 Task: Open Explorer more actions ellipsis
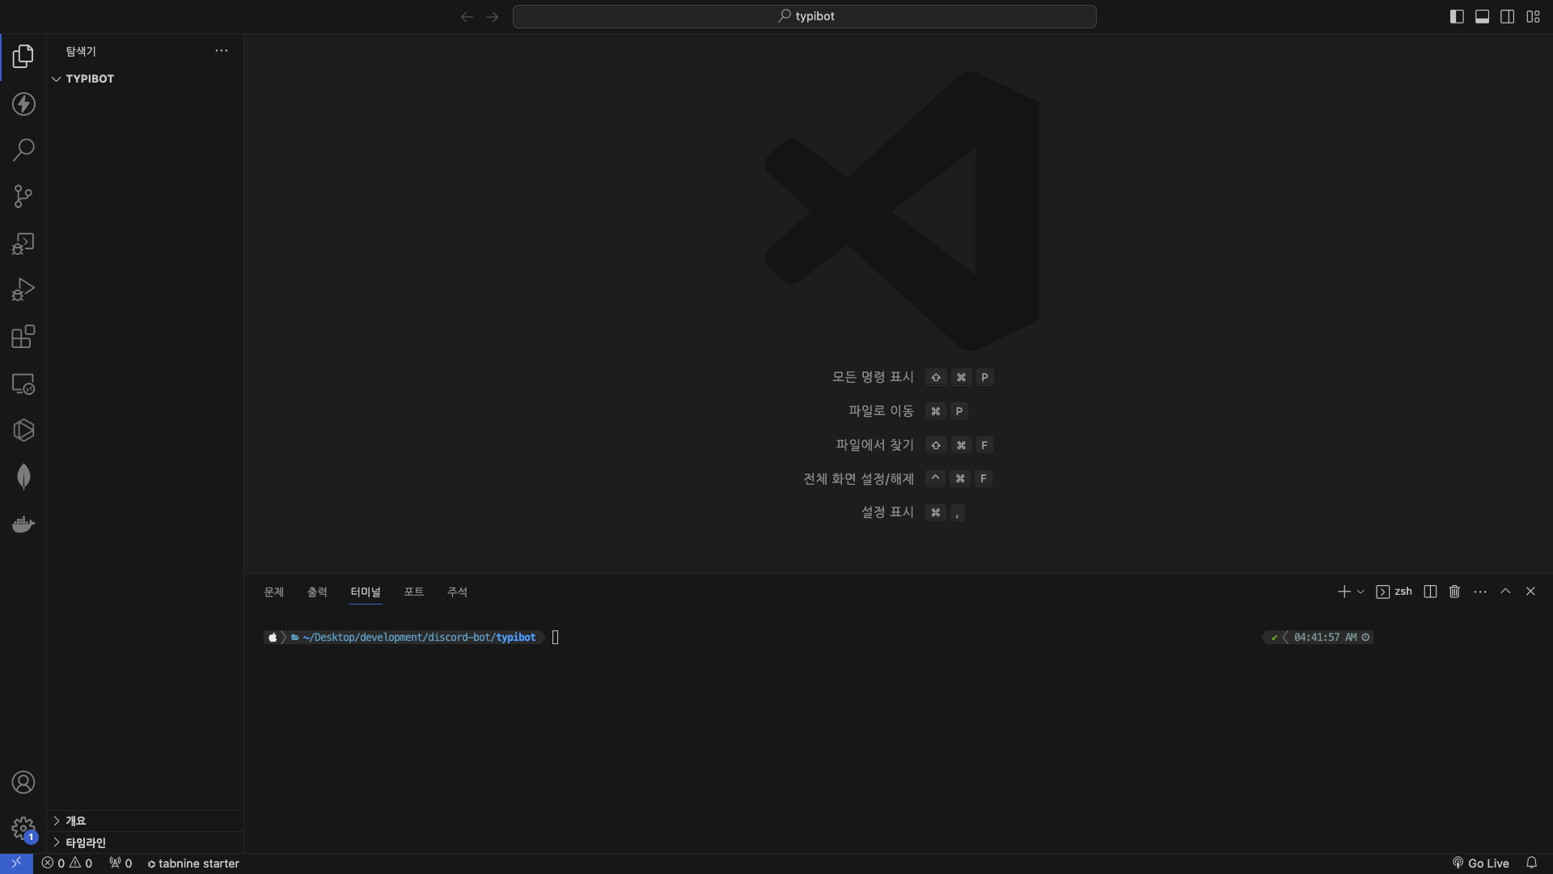tap(222, 51)
